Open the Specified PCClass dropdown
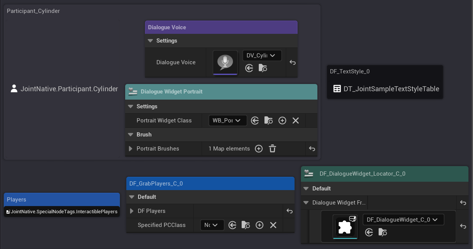The width and height of the screenshot is (473, 249). click(x=212, y=225)
